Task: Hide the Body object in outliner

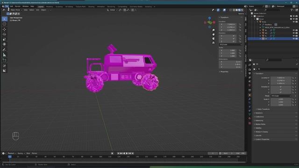Action: point(294,22)
